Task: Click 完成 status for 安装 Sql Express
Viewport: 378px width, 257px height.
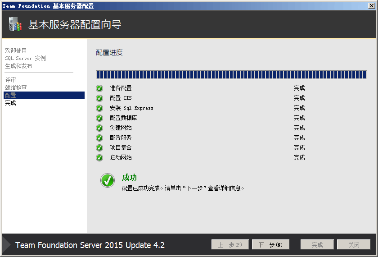Action: point(299,108)
